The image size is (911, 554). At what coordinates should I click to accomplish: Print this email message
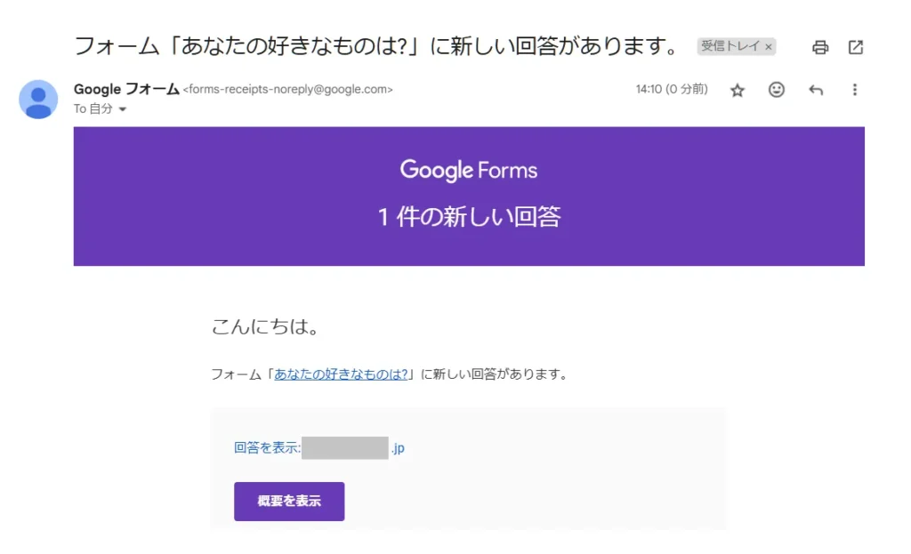(x=820, y=47)
